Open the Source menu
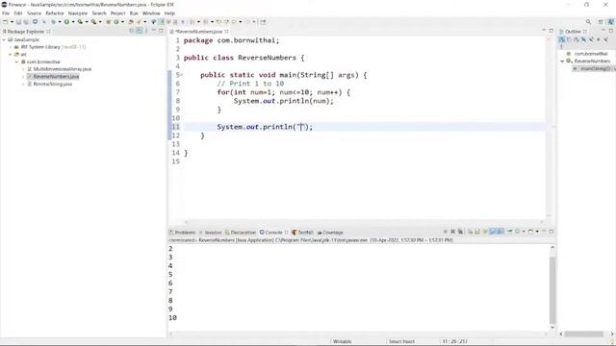The width and height of the screenshot is (616, 346). pos(35,13)
